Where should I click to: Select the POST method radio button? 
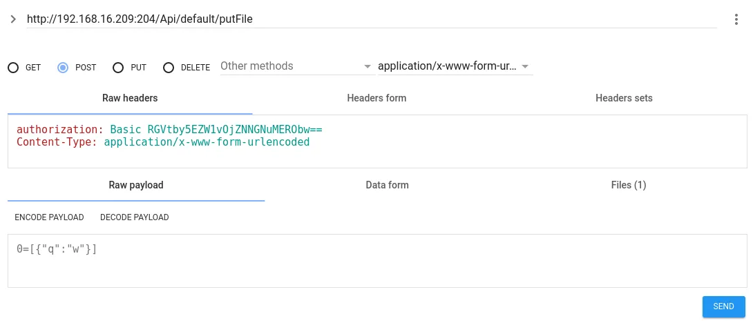63,68
